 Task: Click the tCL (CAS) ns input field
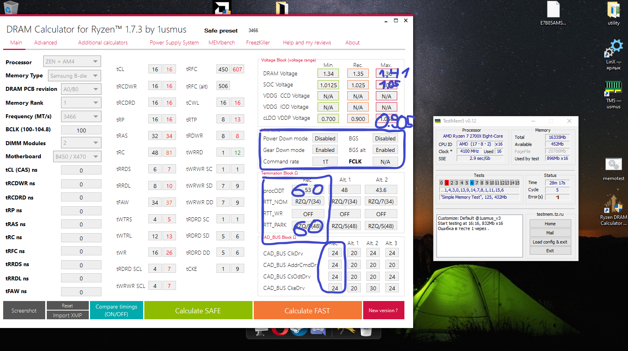pyautogui.click(x=81, y=170)
